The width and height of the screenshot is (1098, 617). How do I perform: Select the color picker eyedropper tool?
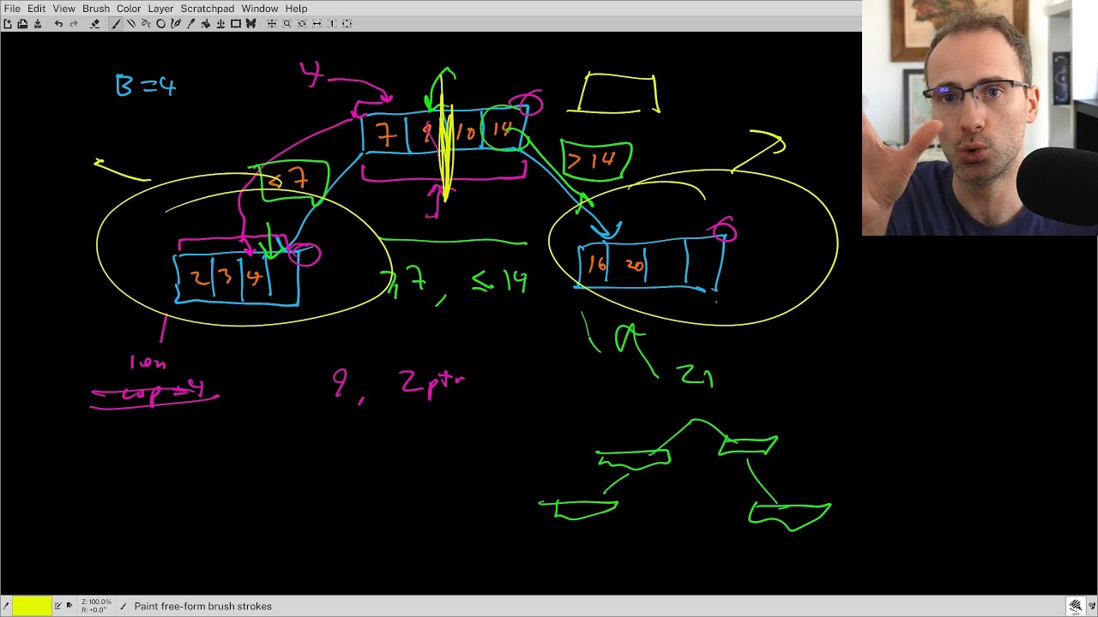click(191, 24)
